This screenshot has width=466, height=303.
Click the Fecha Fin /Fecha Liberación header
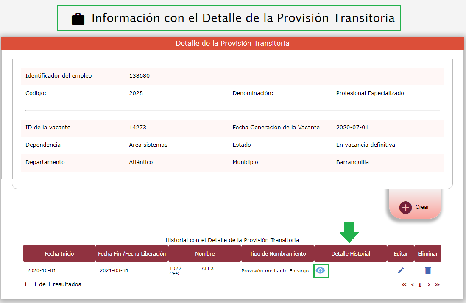pyautogui.click(x=132, y=253)
